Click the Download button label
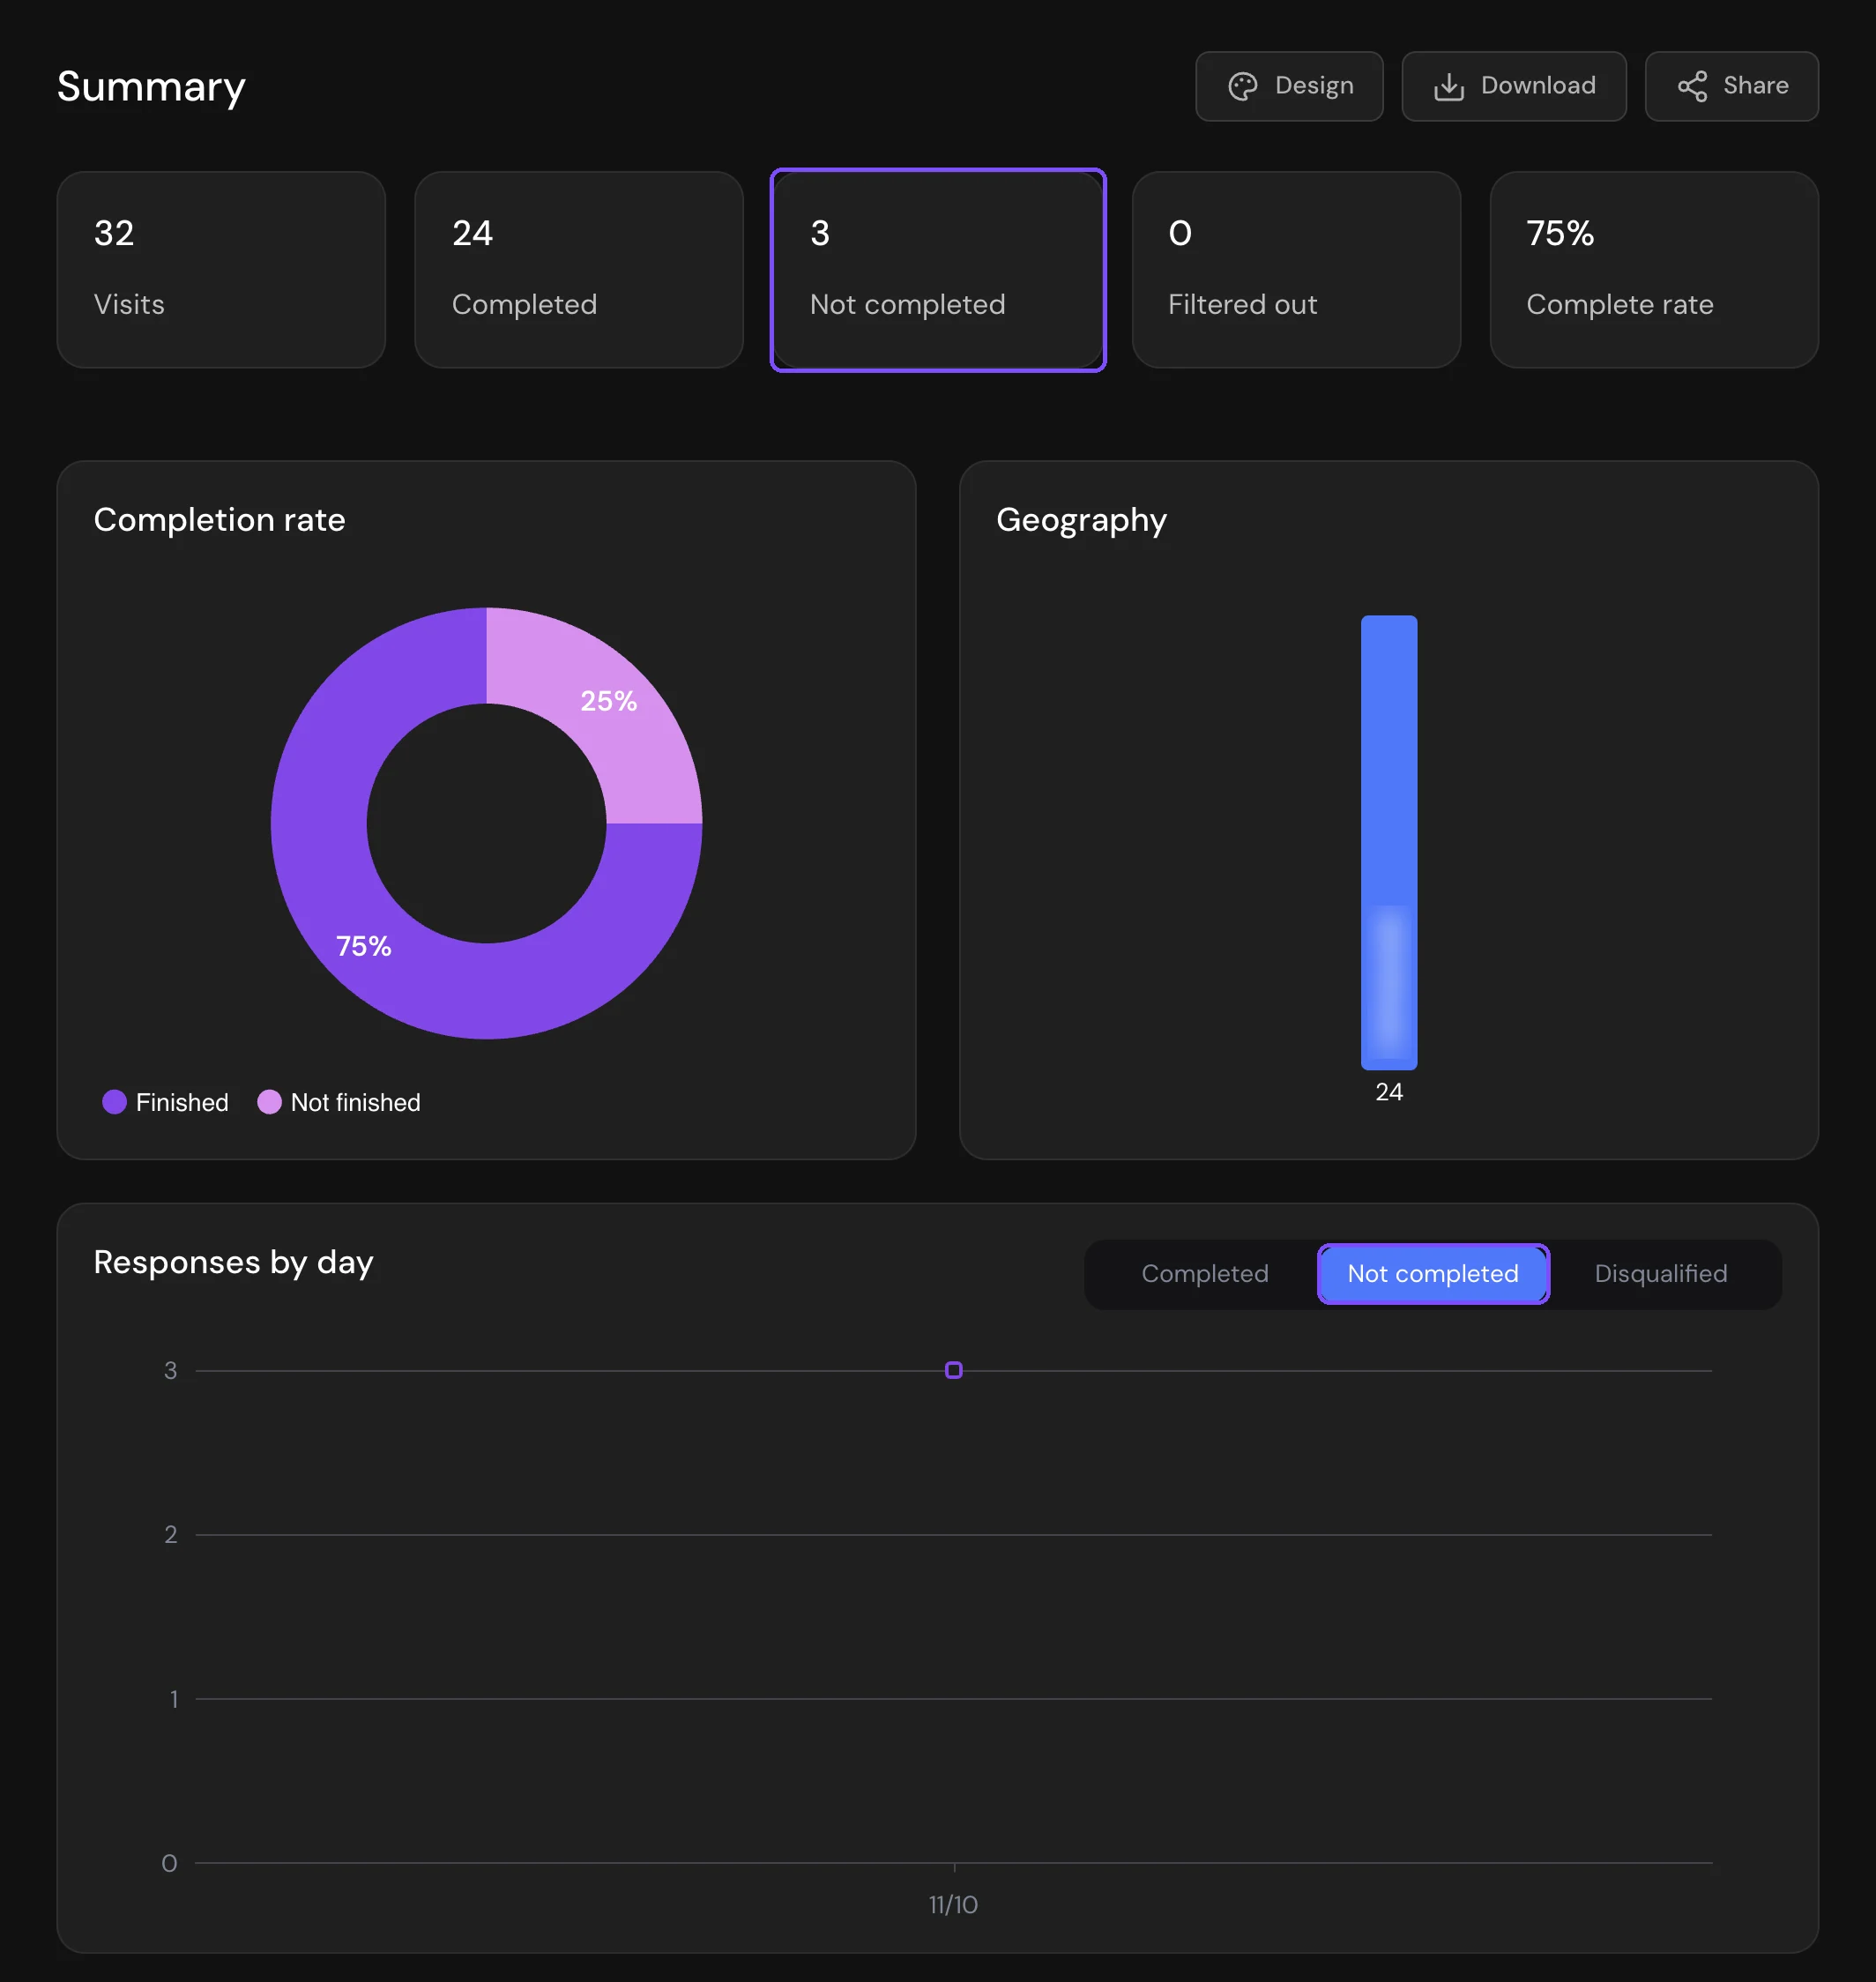Screen dimensions: 1876x1982 click(x=1538, y=86)
